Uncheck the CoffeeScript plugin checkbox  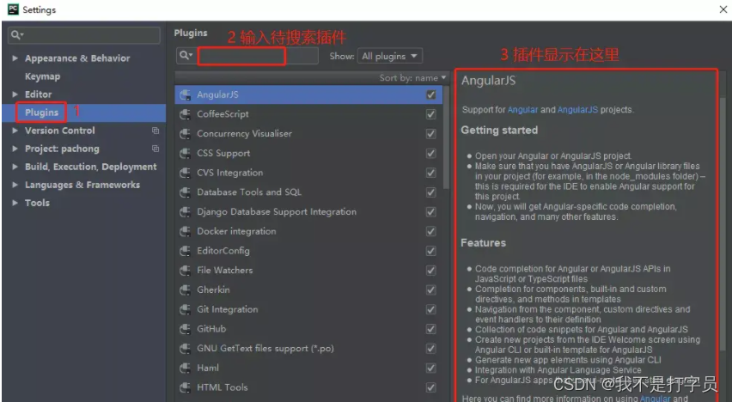tap(431, 114)
